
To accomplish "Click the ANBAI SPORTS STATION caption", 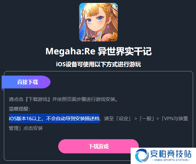I will click(x=171, y=160).
